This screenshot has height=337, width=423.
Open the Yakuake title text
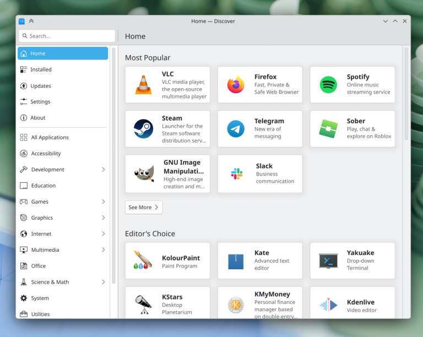(x=360, y=253)
